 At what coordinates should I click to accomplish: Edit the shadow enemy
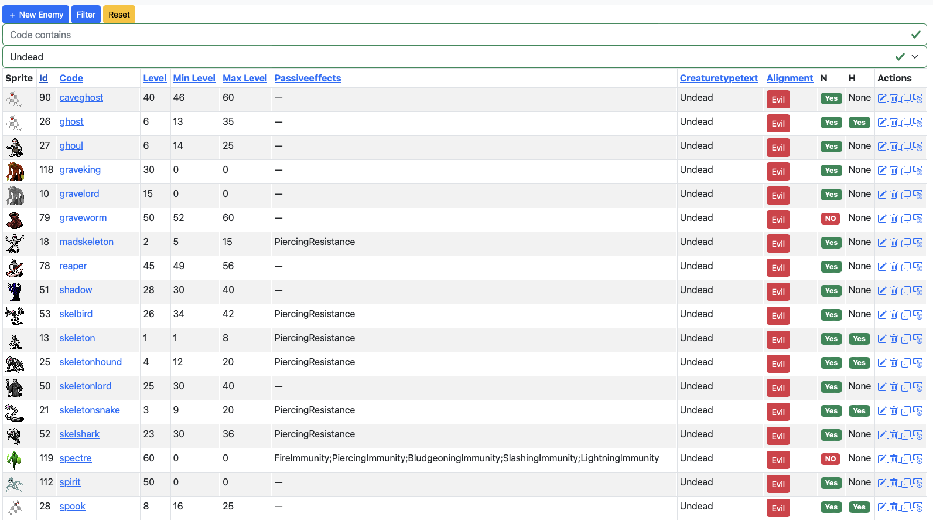pos(882,291)
